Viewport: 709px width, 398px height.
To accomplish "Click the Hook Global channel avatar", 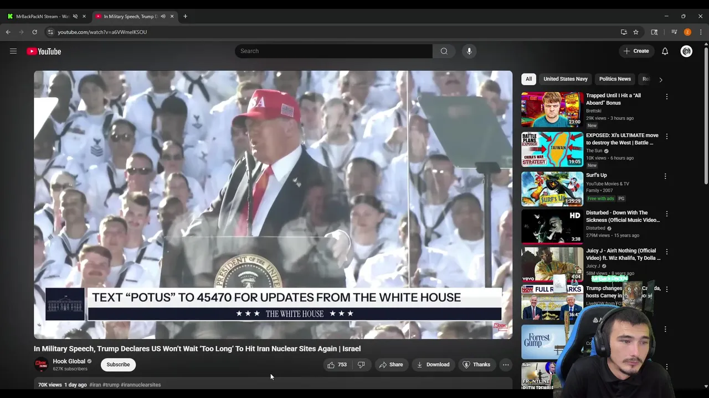I will (x=41, y=364).
